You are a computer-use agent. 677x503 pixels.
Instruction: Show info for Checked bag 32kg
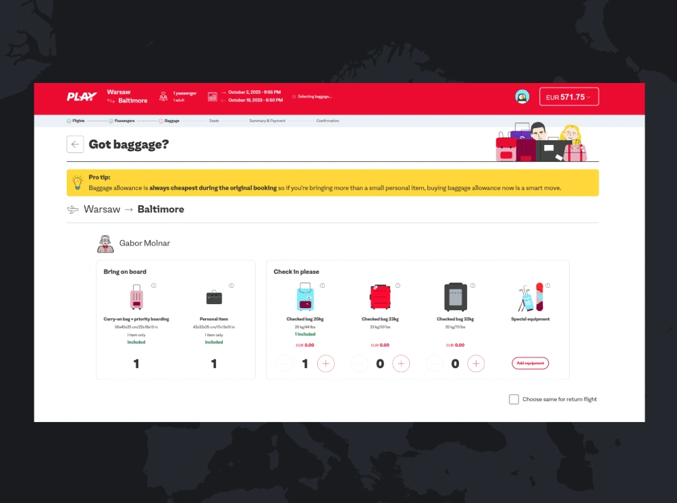coord(472,286)
